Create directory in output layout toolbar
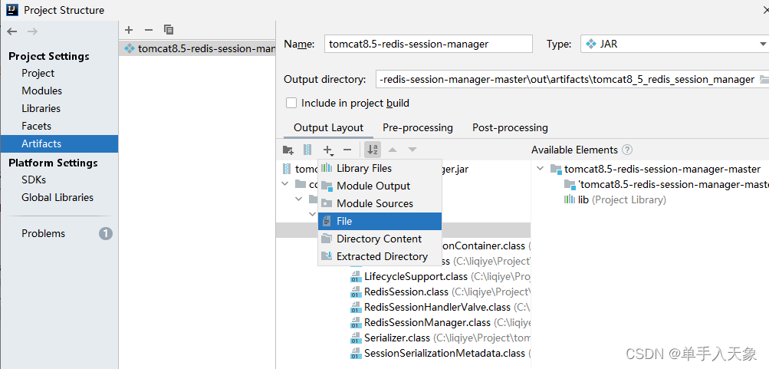The height and width of the screenshot is (369, 769). coord(288,150)
